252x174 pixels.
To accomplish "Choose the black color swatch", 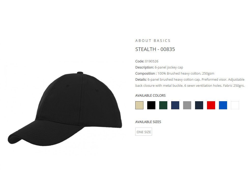I will point(151,105).
